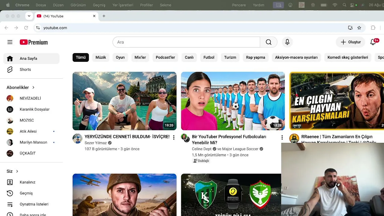Filter videos by Futbol
Image resolution: width=384 pixels, height=216 pixels.
[209, 57]
